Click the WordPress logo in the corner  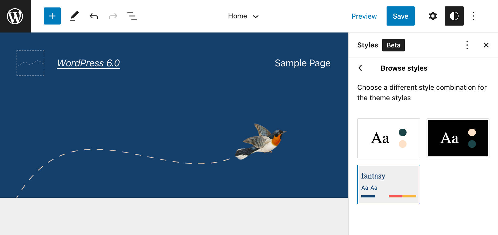15,16
